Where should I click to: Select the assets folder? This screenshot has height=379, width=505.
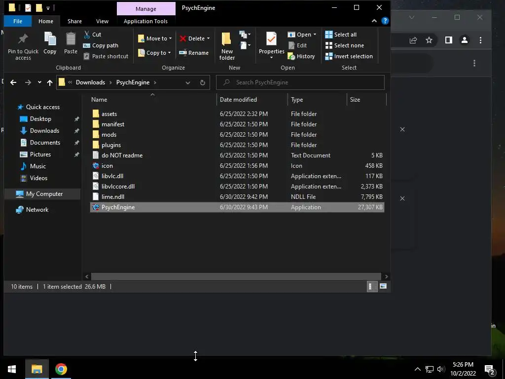click(x=237, y=114)
